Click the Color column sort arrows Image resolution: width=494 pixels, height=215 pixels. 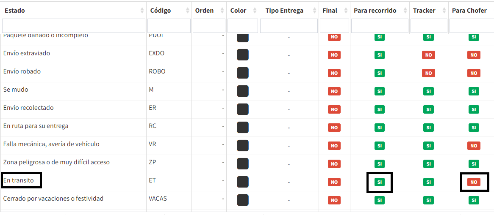255,11
